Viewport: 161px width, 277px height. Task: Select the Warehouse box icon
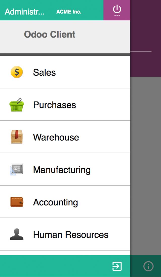[x=17, y=137]
